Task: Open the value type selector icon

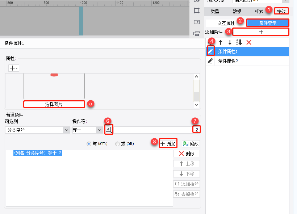Action: 109,130
